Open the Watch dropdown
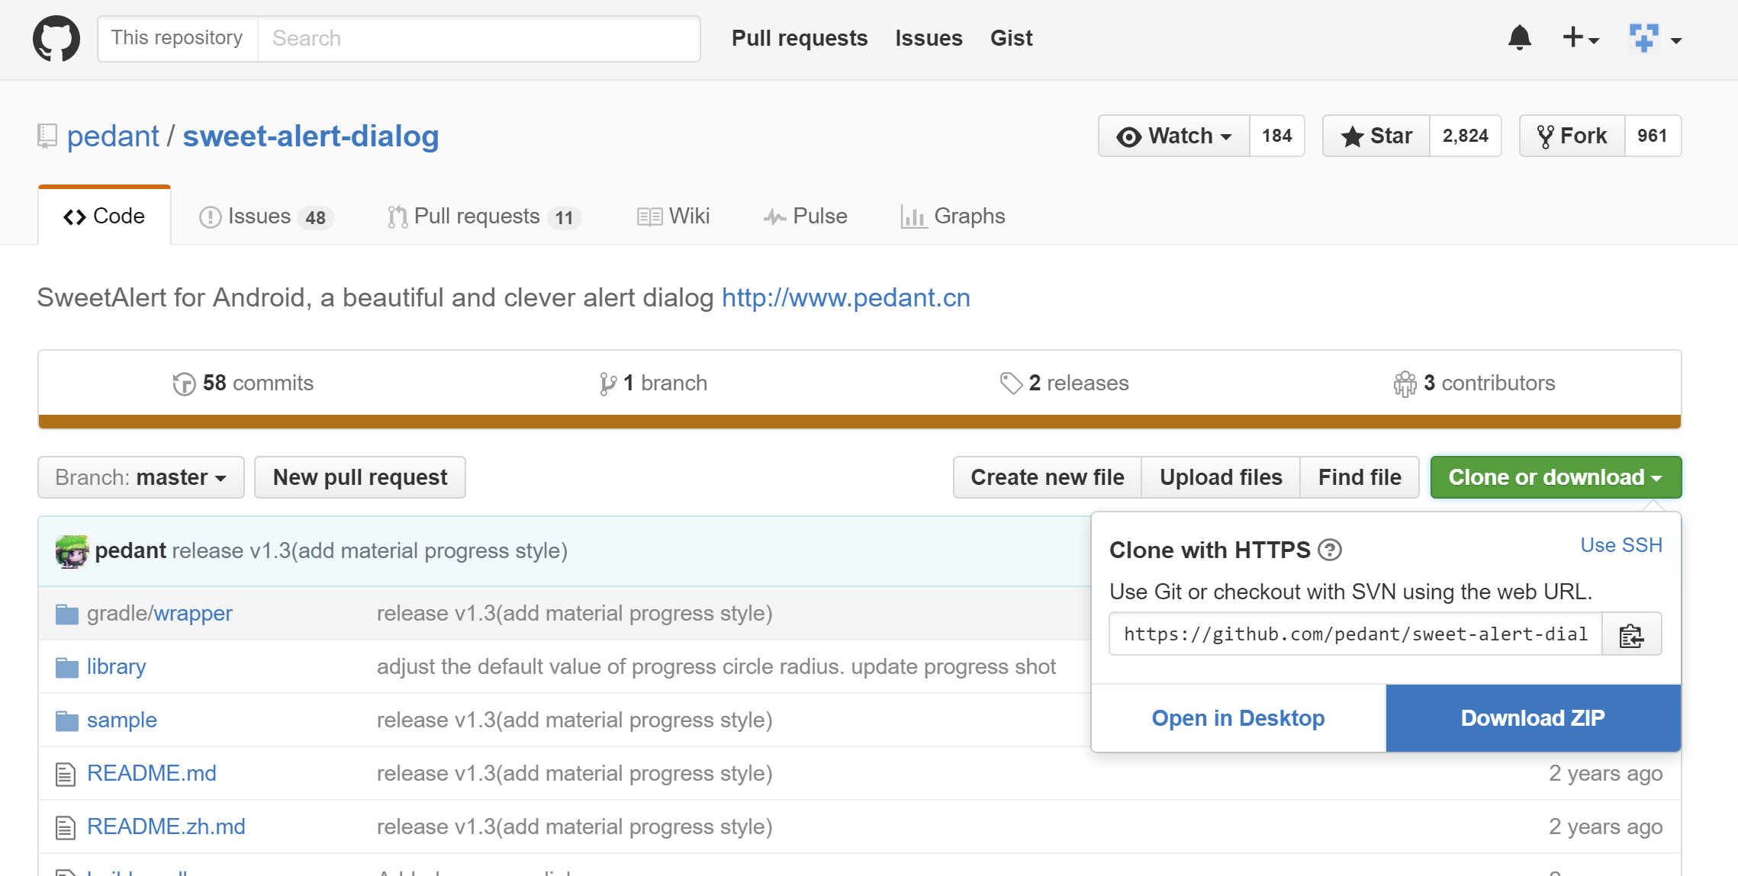Image resolution: width=1738 pixels, height=876 pixels. coord(1174,136)
